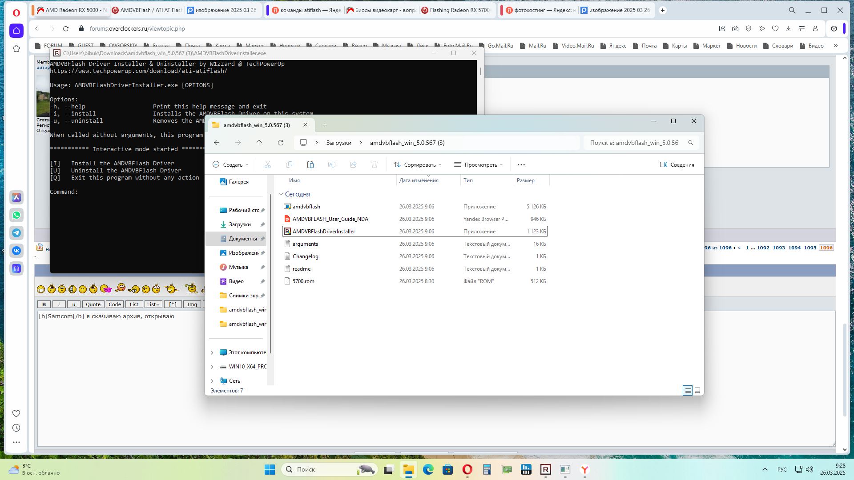Click the Explorer refresh button
Viewport: 854px width, 480px height.
pyautogui.click(x=281, y=143)
